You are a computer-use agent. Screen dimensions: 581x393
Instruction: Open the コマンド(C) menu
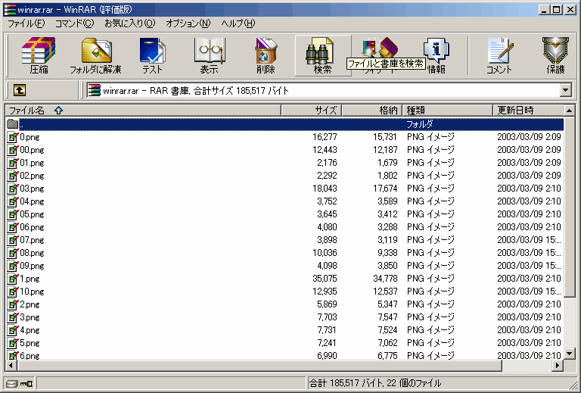point(74,23)
